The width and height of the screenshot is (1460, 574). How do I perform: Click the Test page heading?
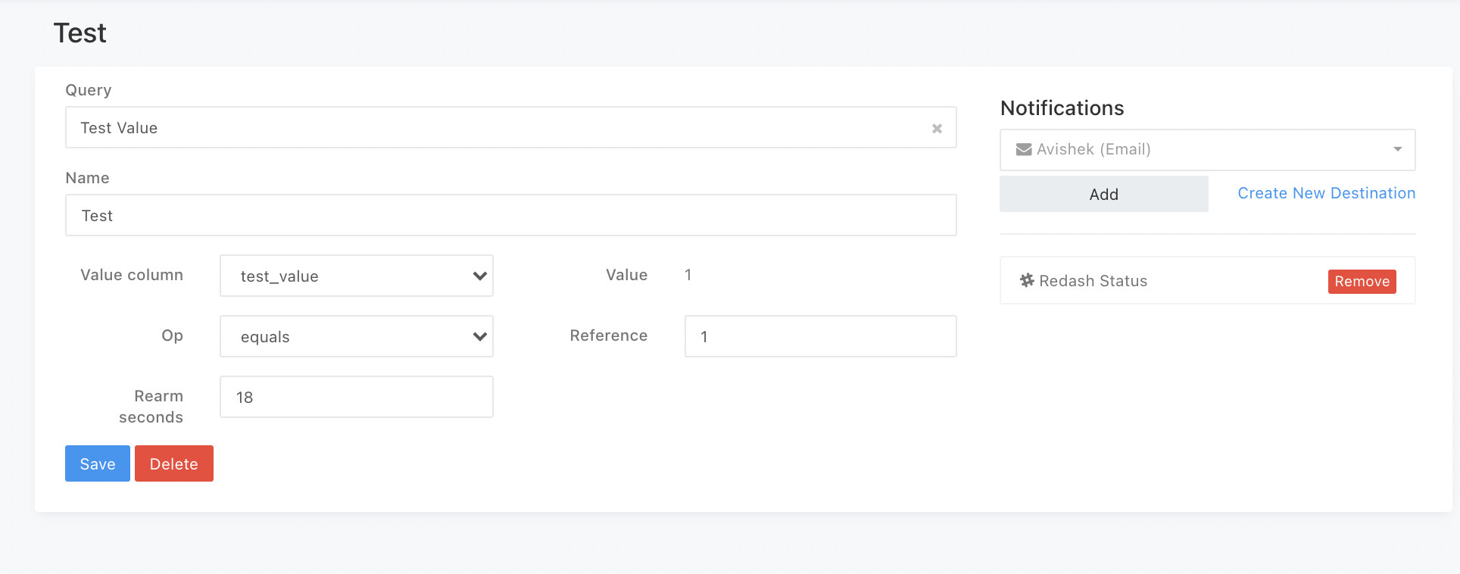tap(80, 33)
